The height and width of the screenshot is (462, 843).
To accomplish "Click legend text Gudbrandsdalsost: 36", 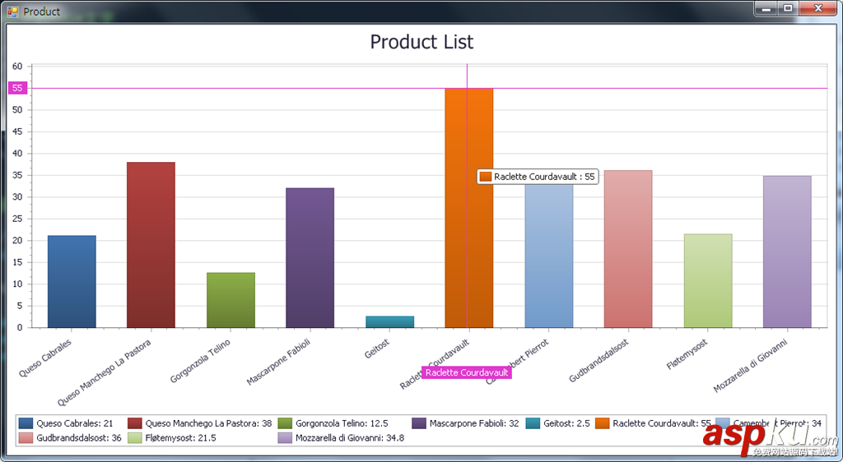I will [x=79, y=438].
